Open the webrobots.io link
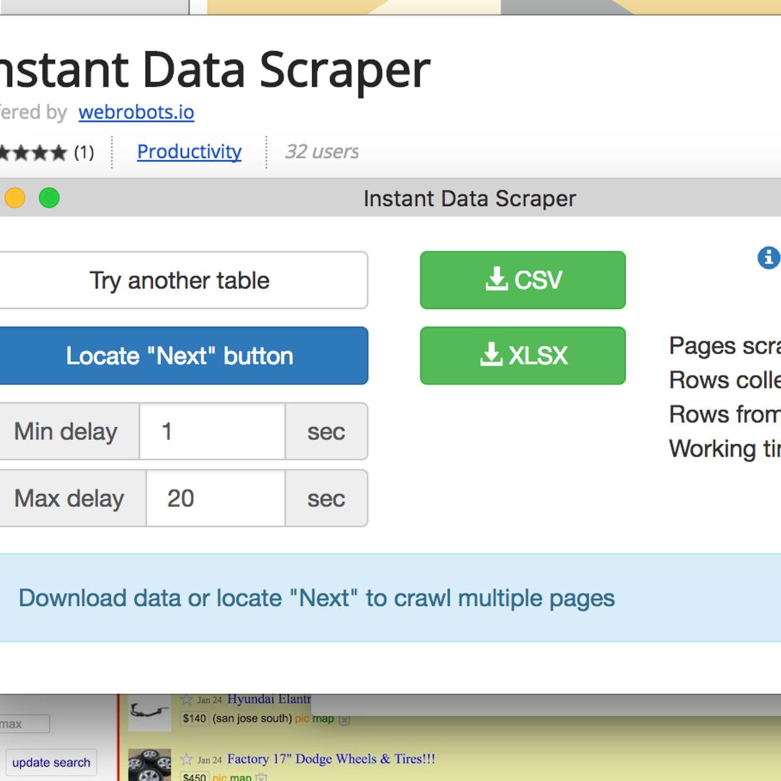781x781 pixels. 136,112
